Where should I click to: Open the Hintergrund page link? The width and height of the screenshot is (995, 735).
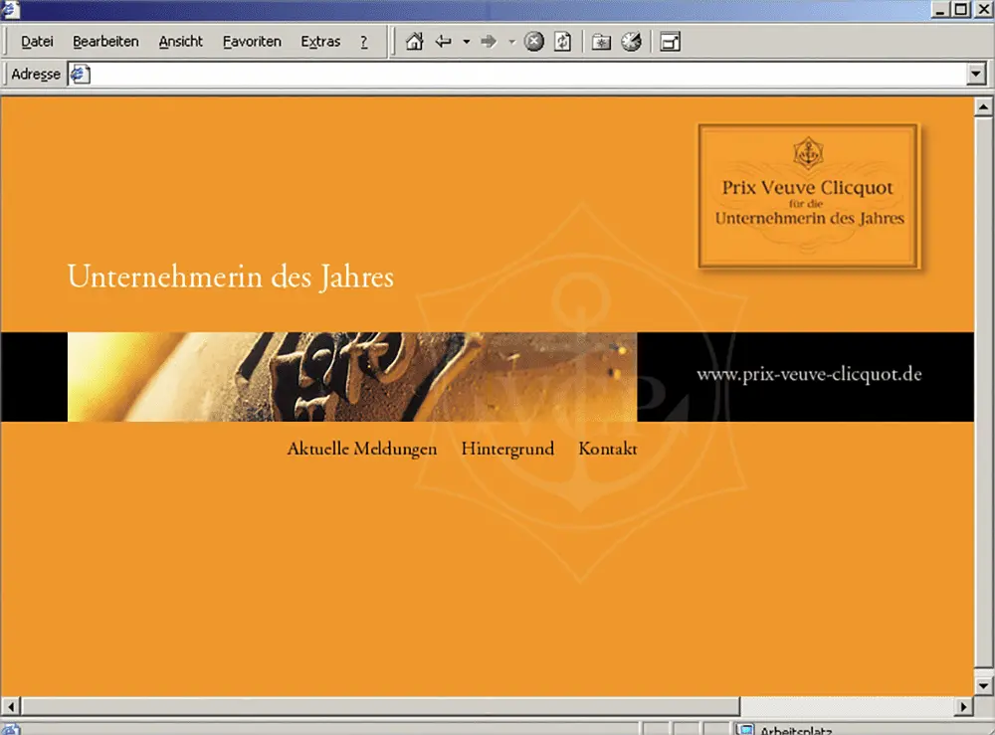(507, 449)
